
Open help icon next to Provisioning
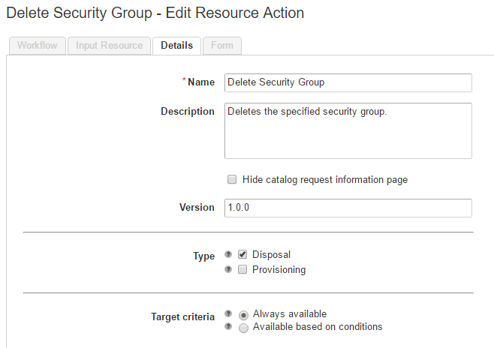tap(228, 269)
